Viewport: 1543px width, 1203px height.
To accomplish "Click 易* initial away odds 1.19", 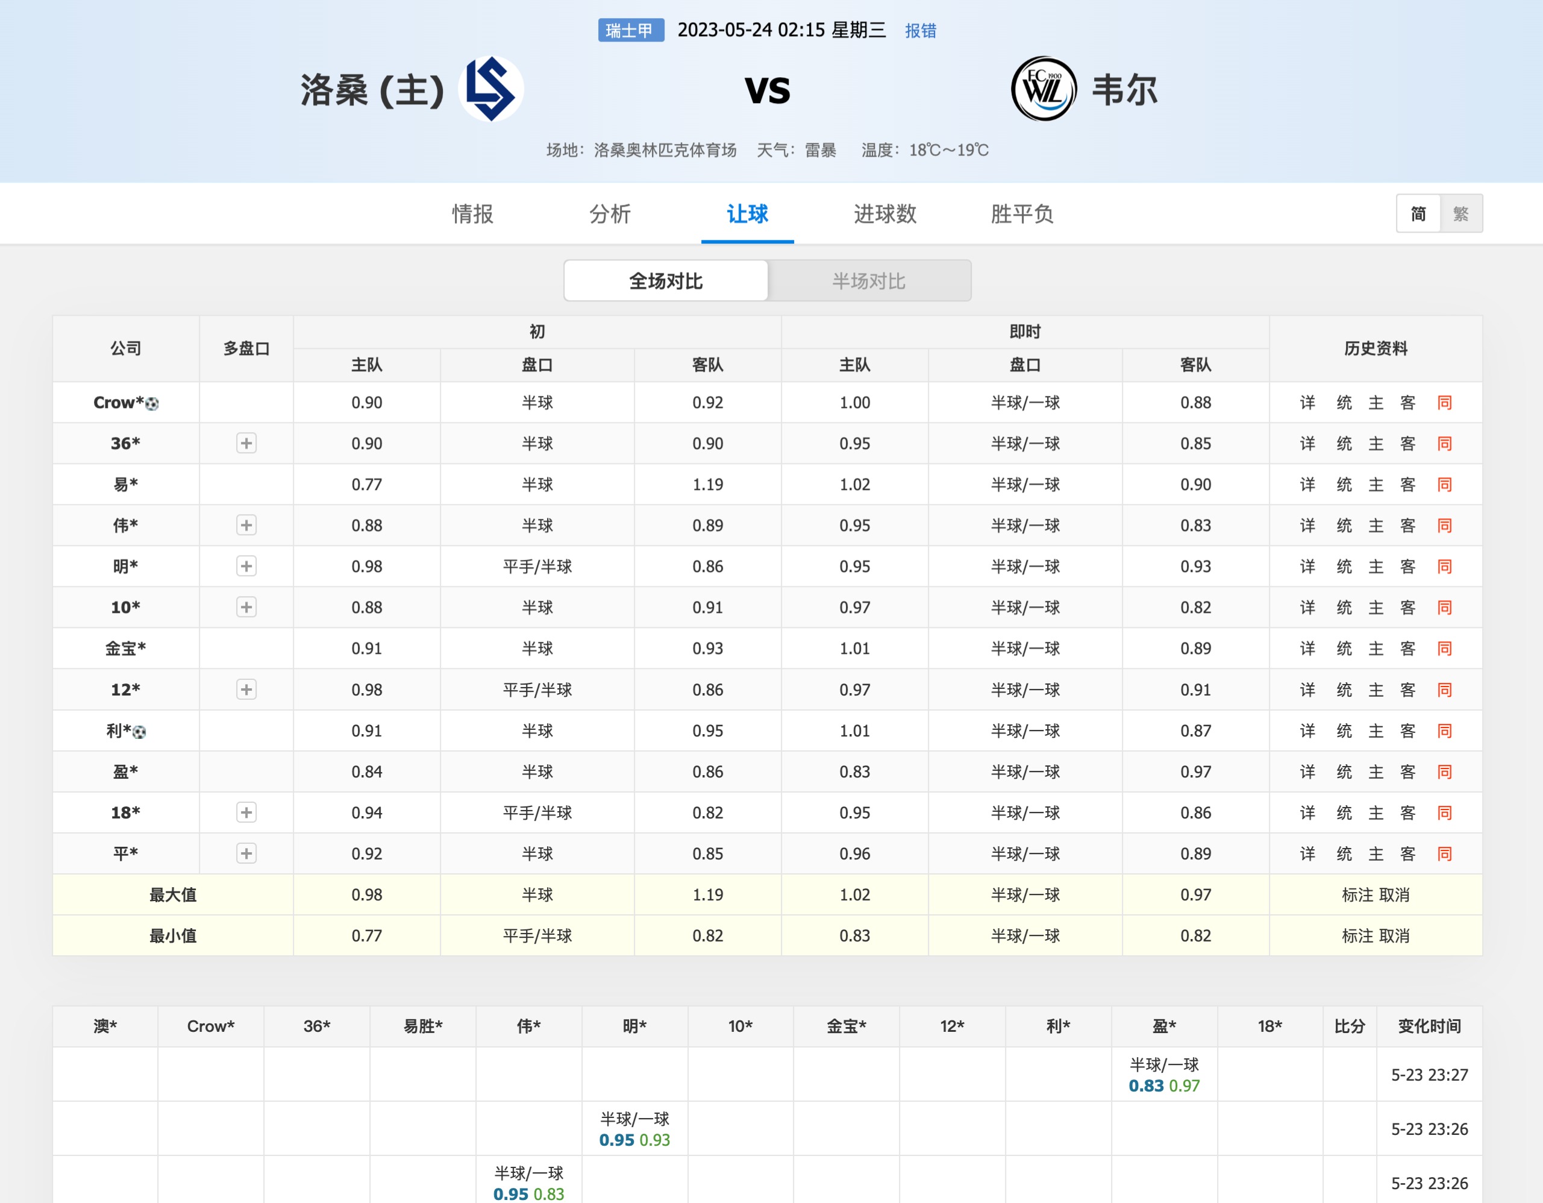I will tap(707, 484).
